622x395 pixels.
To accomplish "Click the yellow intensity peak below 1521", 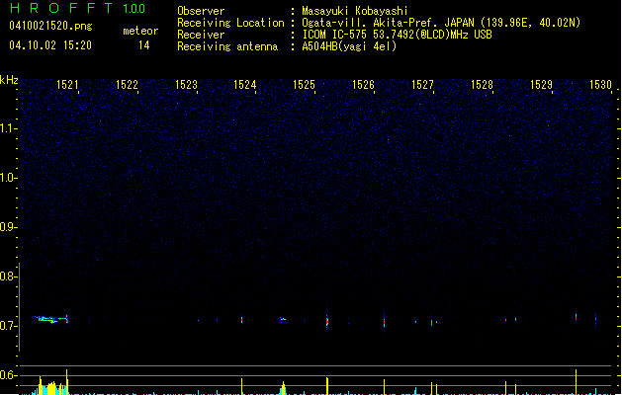I will click(x=66, y=381).
